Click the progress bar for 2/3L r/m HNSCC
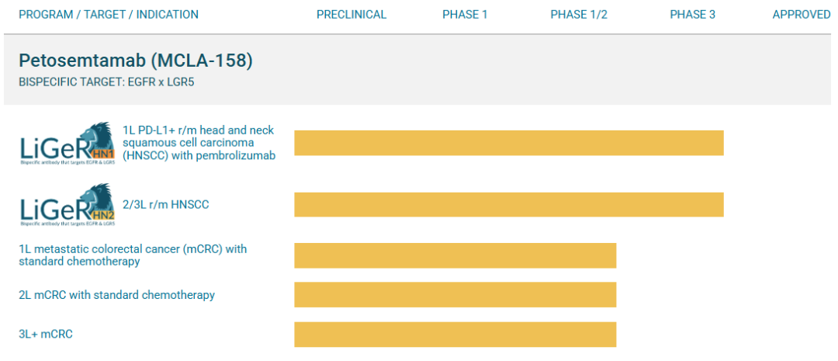 (509, 204)
